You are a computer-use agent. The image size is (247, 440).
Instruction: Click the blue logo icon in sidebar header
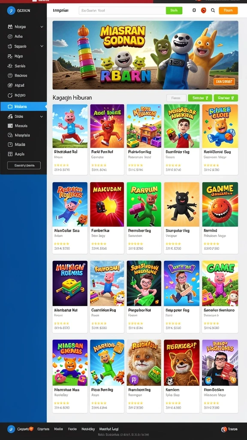pos(11,11)
